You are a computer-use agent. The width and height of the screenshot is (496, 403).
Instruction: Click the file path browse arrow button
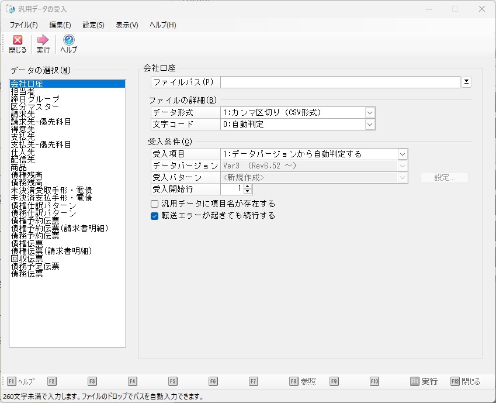pos(466,82)
